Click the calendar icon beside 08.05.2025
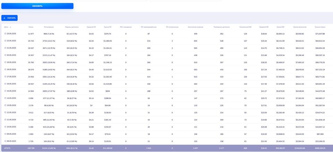The height and width of the screenshot is (152, 333). 5,141
